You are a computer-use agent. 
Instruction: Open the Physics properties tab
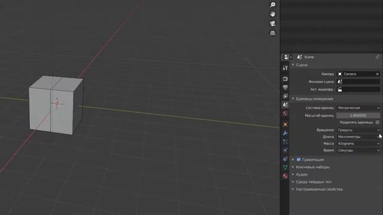click(x=285, y=150)
